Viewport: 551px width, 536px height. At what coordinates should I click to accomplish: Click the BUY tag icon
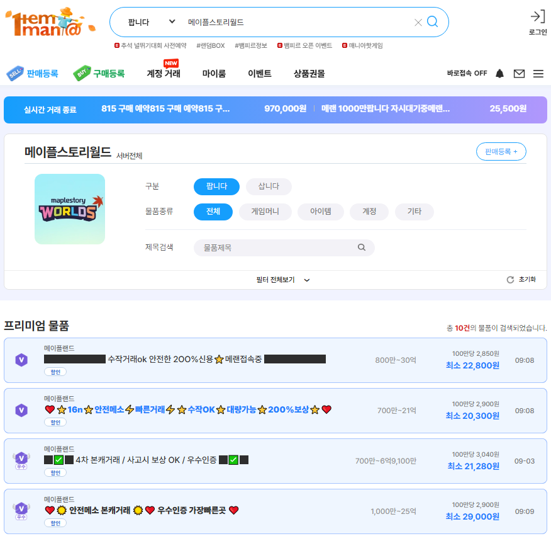click(x=82, y=73)
